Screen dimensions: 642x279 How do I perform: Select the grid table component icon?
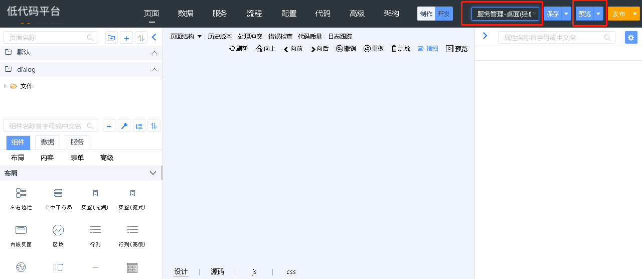coord(132,267)
